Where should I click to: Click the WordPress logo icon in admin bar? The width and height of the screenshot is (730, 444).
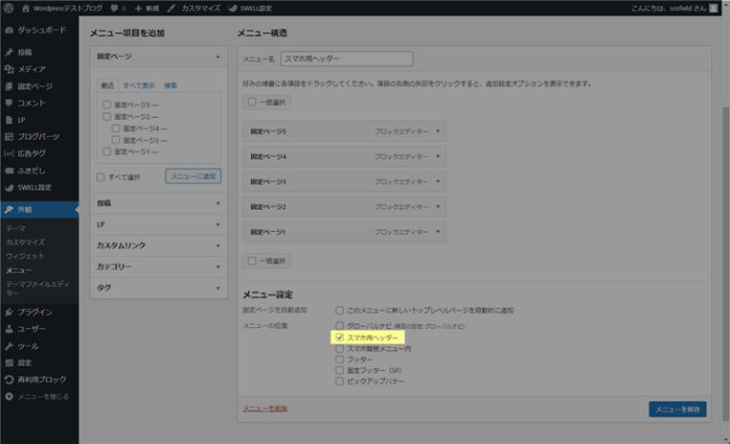pos(10,8)
